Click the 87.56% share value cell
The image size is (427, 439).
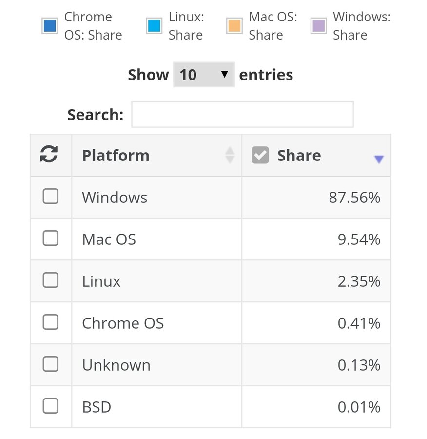pos(354,198)
